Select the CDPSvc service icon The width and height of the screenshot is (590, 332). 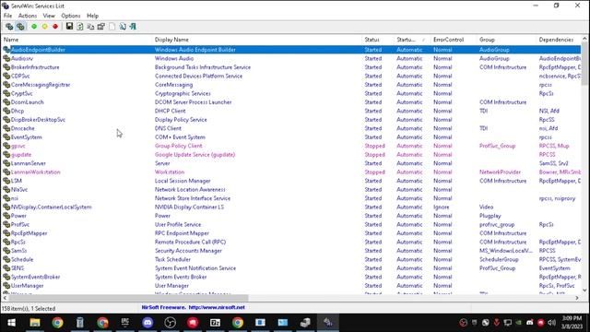6,76
